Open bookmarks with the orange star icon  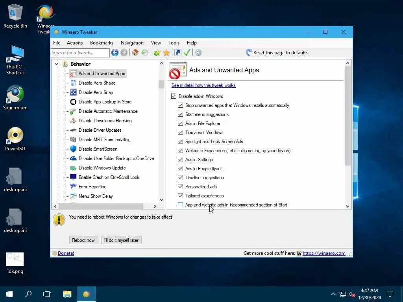click(166, 53)
